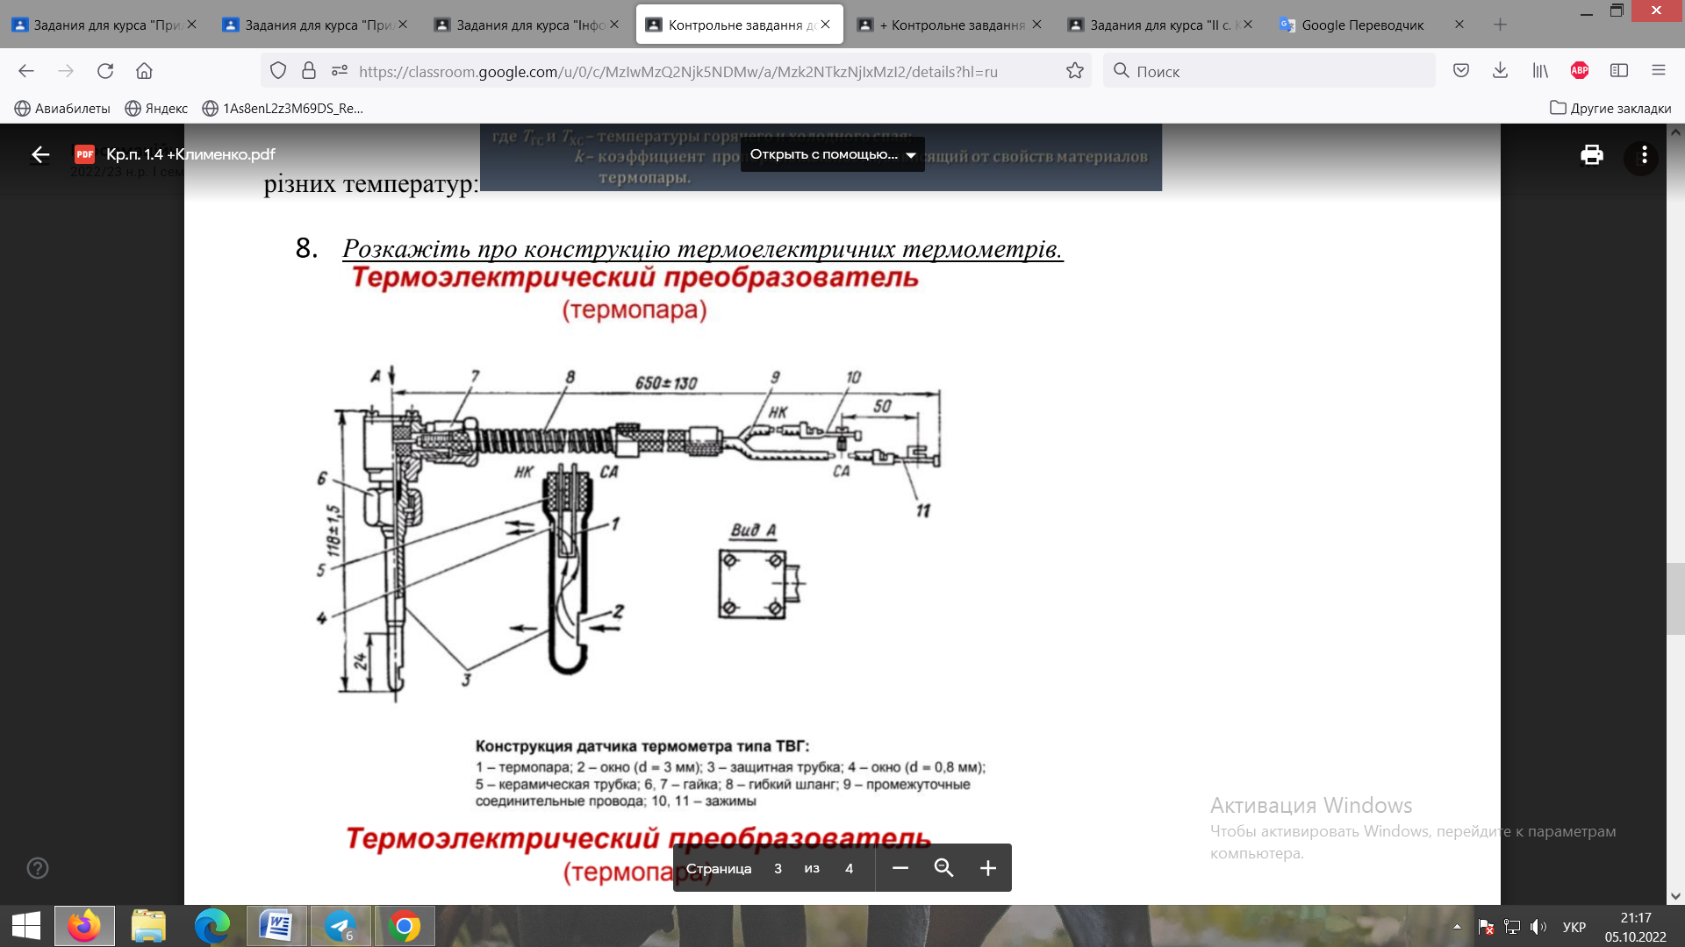Show hidden system tray icons

coord(1457,927)
